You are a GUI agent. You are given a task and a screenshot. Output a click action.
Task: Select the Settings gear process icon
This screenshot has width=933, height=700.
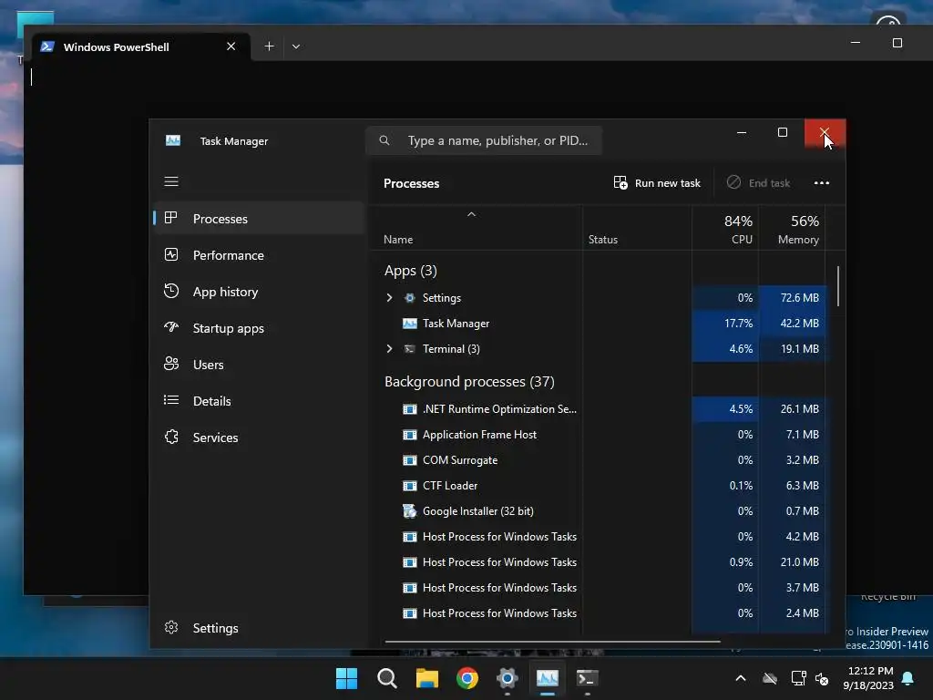[x=409, y=298]
